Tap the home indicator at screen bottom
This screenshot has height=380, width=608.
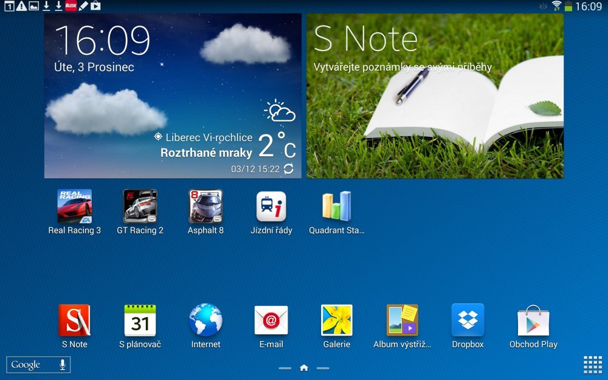(304, 368)
